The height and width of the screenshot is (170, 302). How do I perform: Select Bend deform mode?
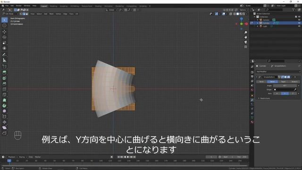coord(272,82)
